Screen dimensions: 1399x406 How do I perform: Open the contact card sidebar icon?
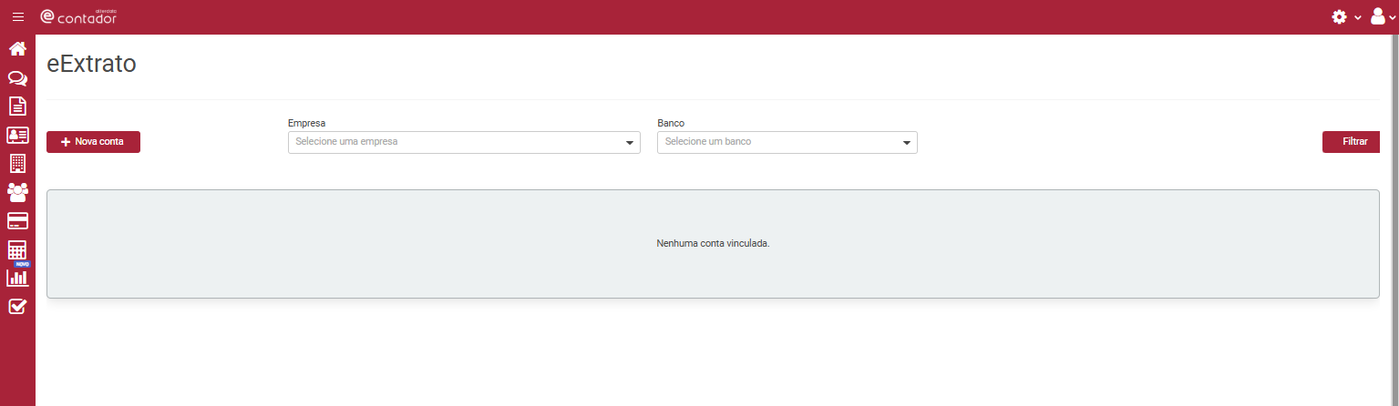pyautogui.click(x=17, y=136)
